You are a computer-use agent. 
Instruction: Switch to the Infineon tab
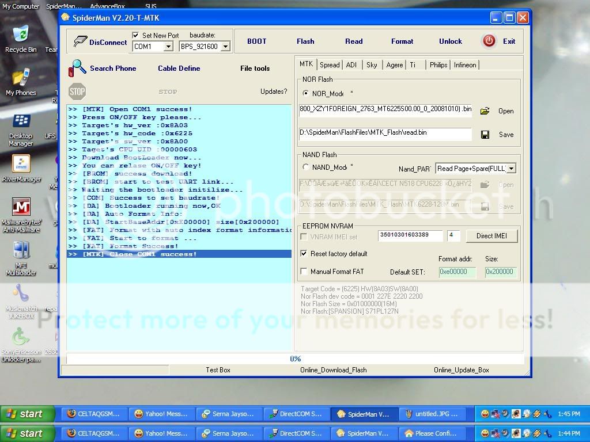tap(465, 65)
